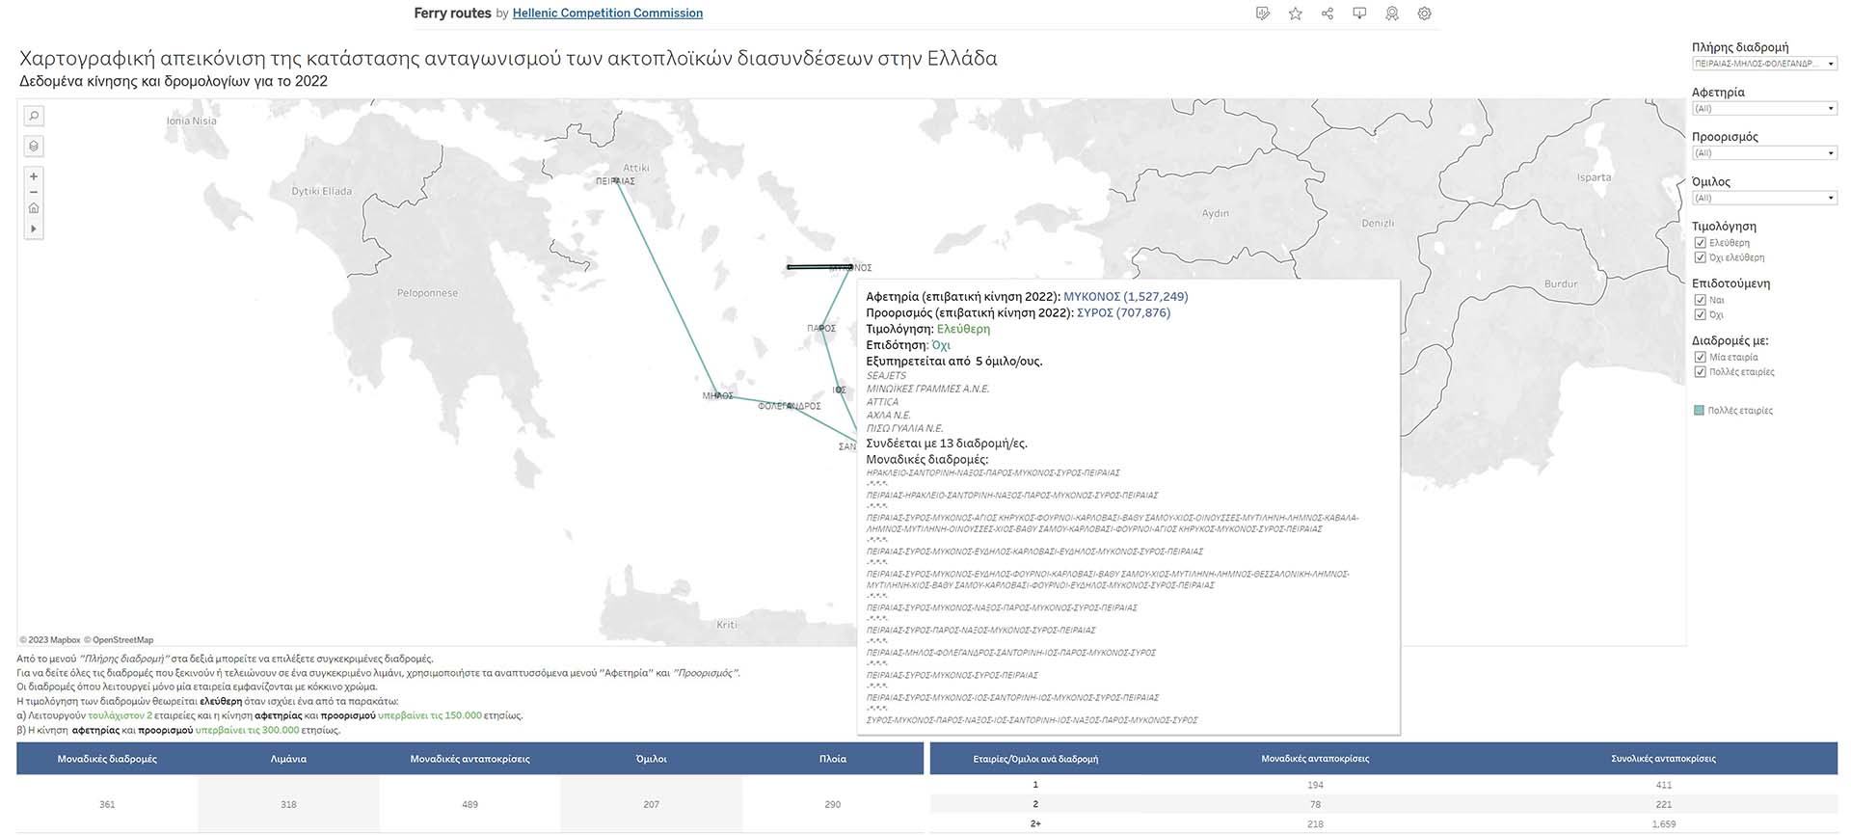Open the Προορισμός dropdown
This screenshot has height=835, width=1851.
coord(1764,153)
